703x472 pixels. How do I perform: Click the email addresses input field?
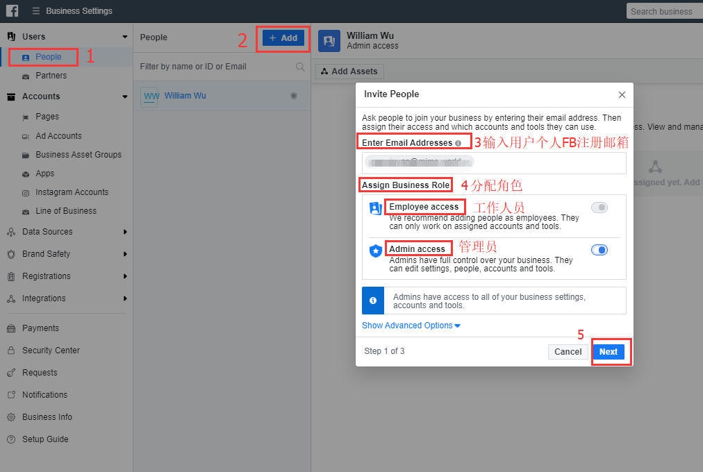tap(494, 163)
